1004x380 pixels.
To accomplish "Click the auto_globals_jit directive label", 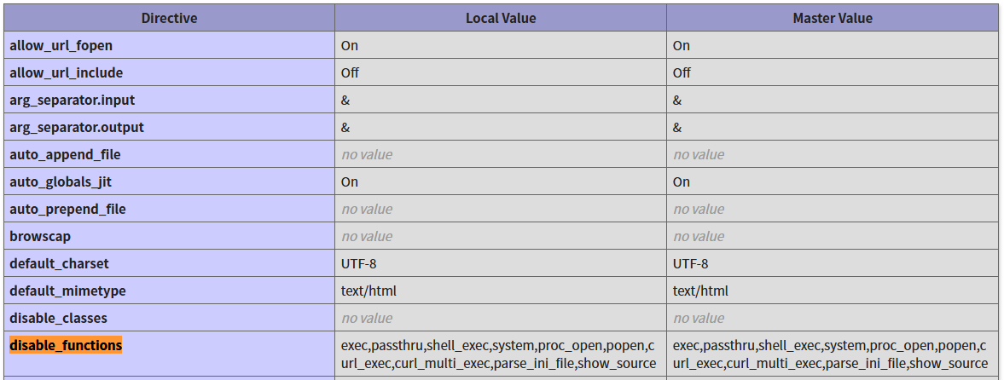I will (61, 181).
